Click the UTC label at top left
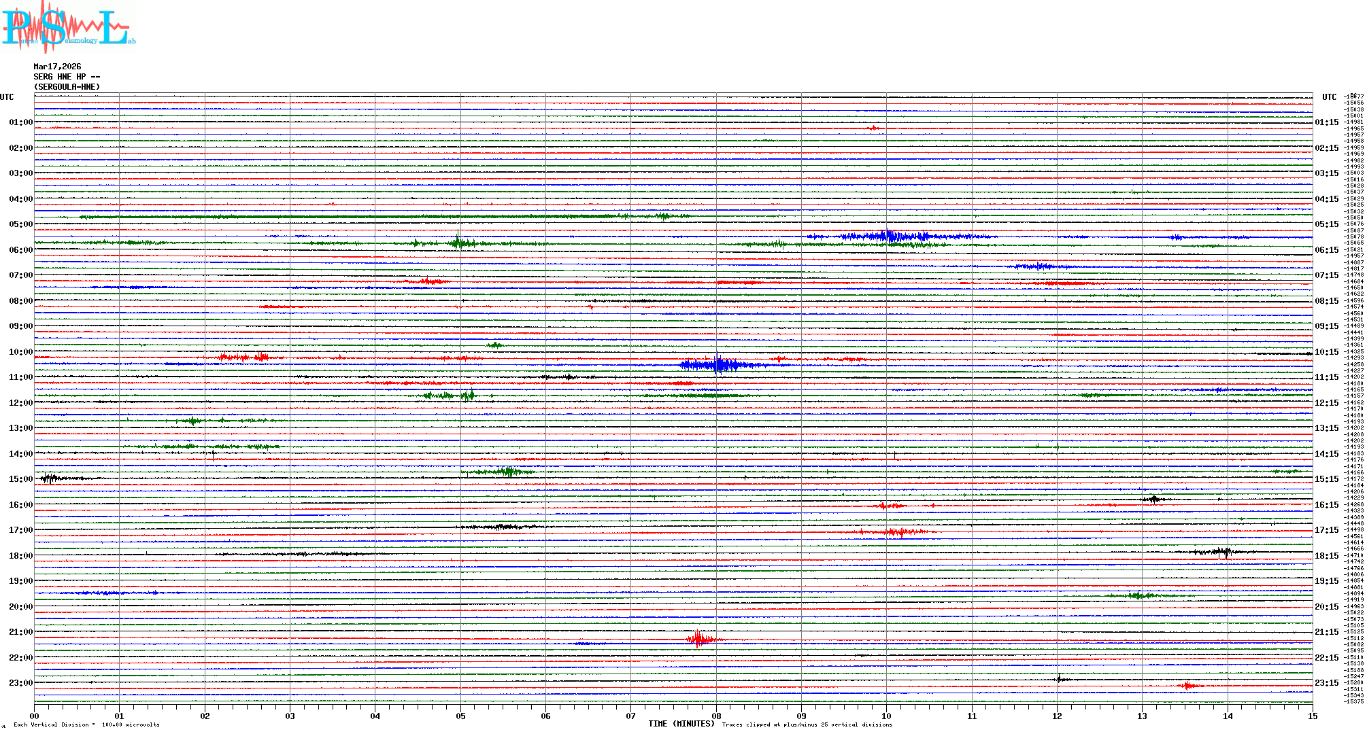The width and height of the screenshot is (1367, 734). [7, 97]
